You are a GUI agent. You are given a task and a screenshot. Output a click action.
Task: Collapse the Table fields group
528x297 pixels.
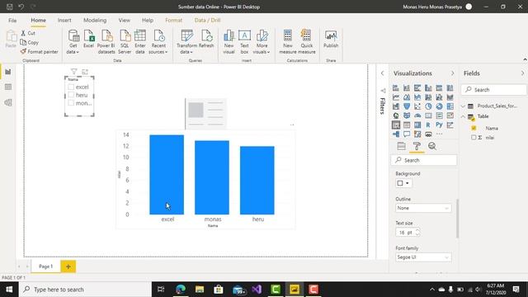pos(464,116)
